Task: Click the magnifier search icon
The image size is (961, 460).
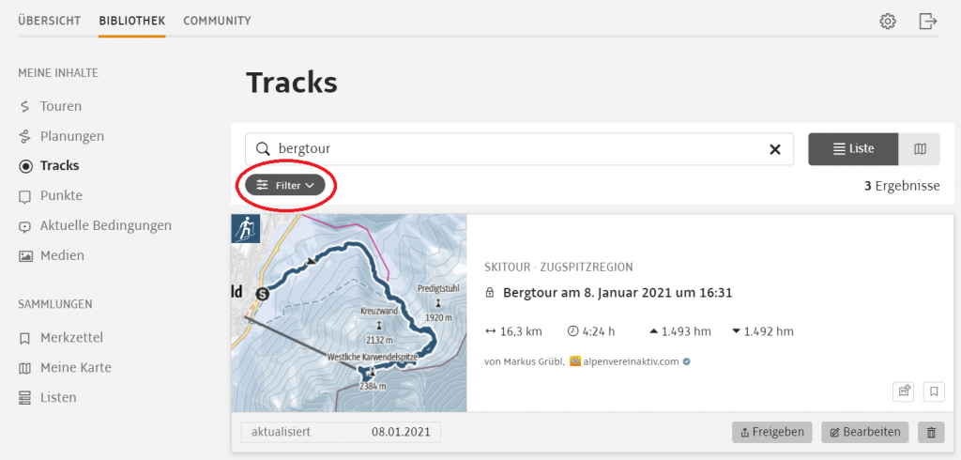Action: coord(263,149)
